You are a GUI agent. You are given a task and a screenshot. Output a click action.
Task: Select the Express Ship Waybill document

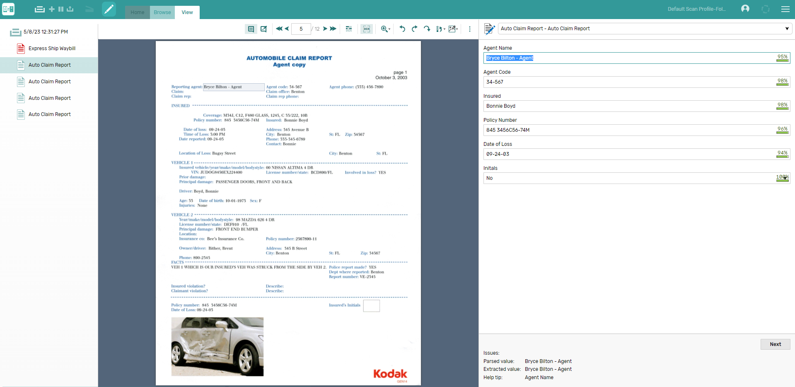click(52, 48)
